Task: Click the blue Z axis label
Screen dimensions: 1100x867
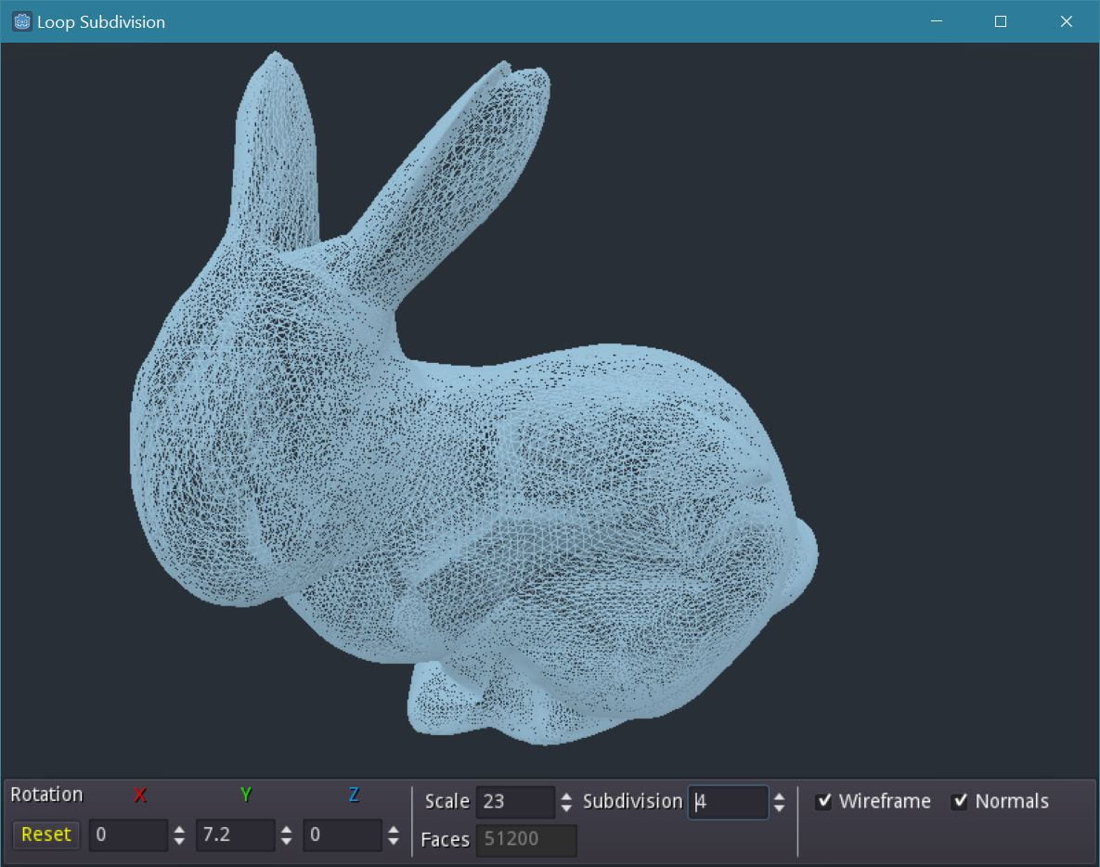Action: pos(354,795)
